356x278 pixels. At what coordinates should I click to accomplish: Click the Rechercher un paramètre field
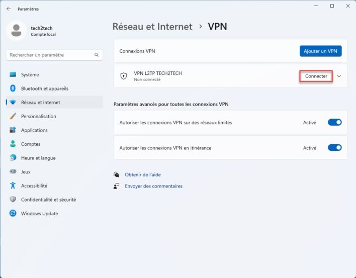pyautogui.click(x=54, y=55)
